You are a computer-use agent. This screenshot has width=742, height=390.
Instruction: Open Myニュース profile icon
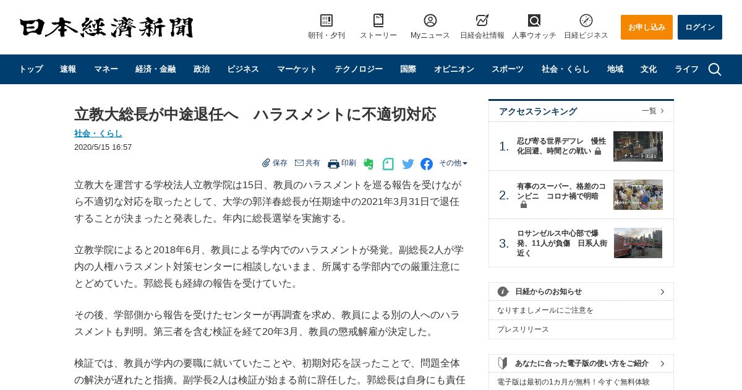click(430, 20)
